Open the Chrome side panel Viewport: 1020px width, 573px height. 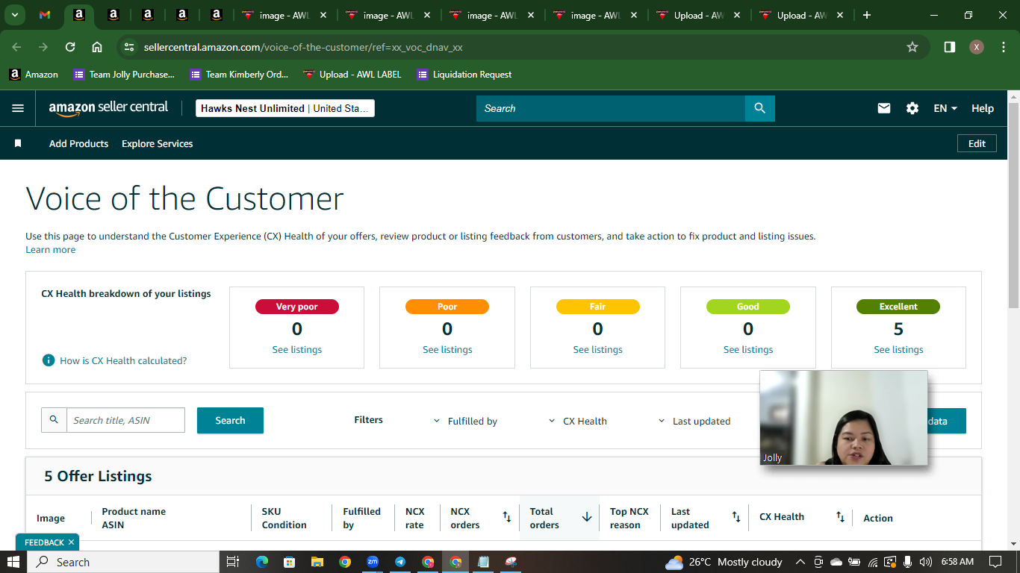[950, 47]
